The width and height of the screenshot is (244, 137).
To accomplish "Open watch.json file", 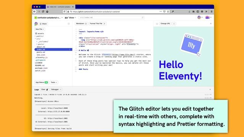I will pyautogui.click(x=40, y=71).
